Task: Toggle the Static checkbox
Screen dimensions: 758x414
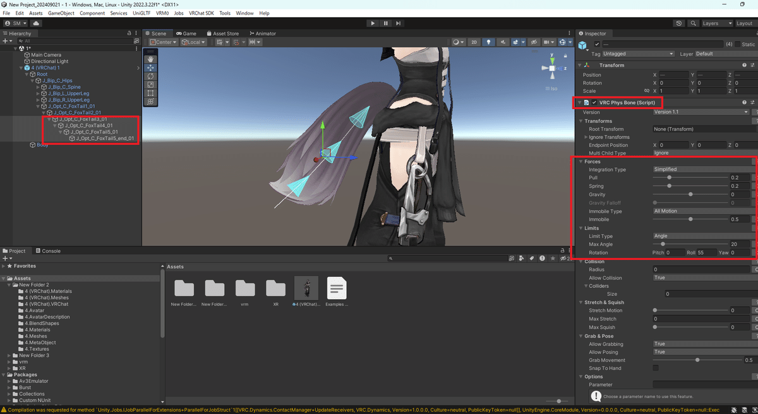Action: coord(738,44)
